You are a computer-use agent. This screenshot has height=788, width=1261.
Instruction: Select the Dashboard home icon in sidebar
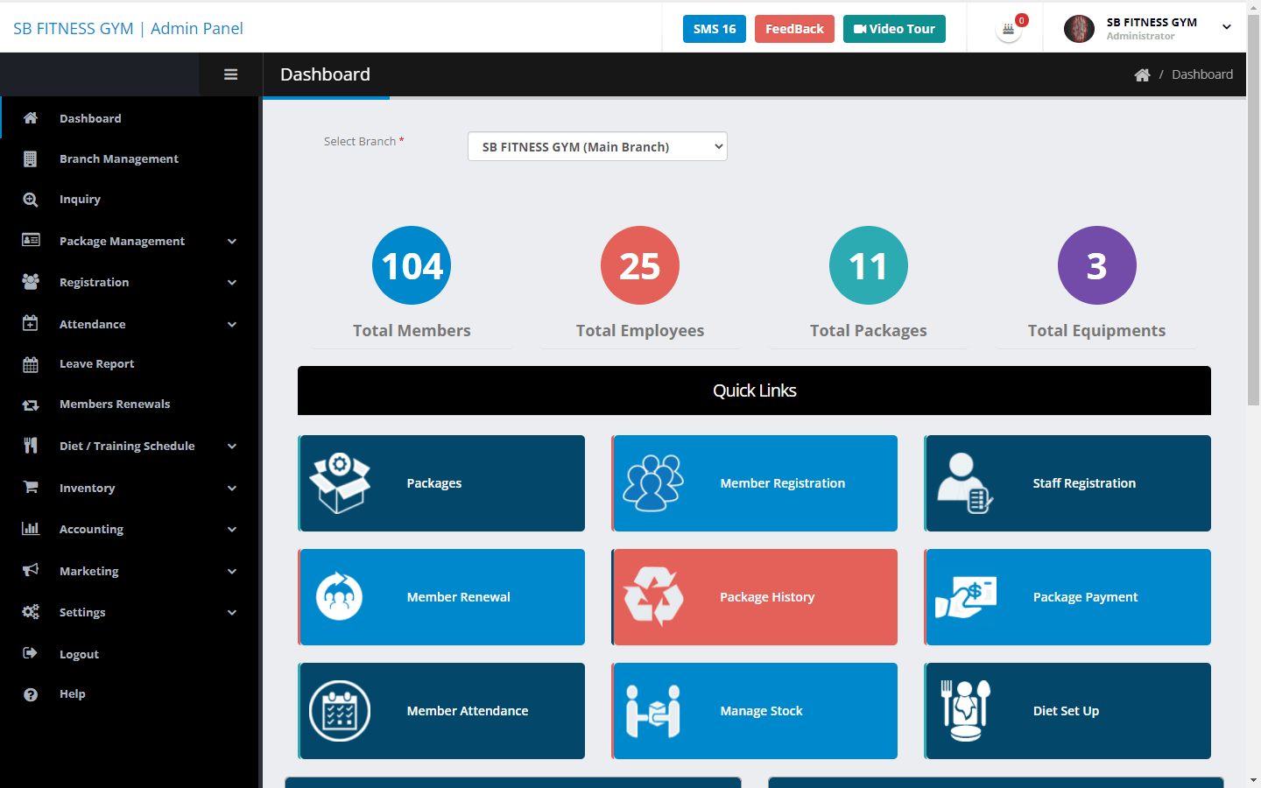(x=31, y=118)
